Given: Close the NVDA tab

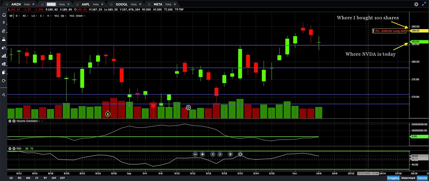Looking at the screenshot, I should 68,4.
